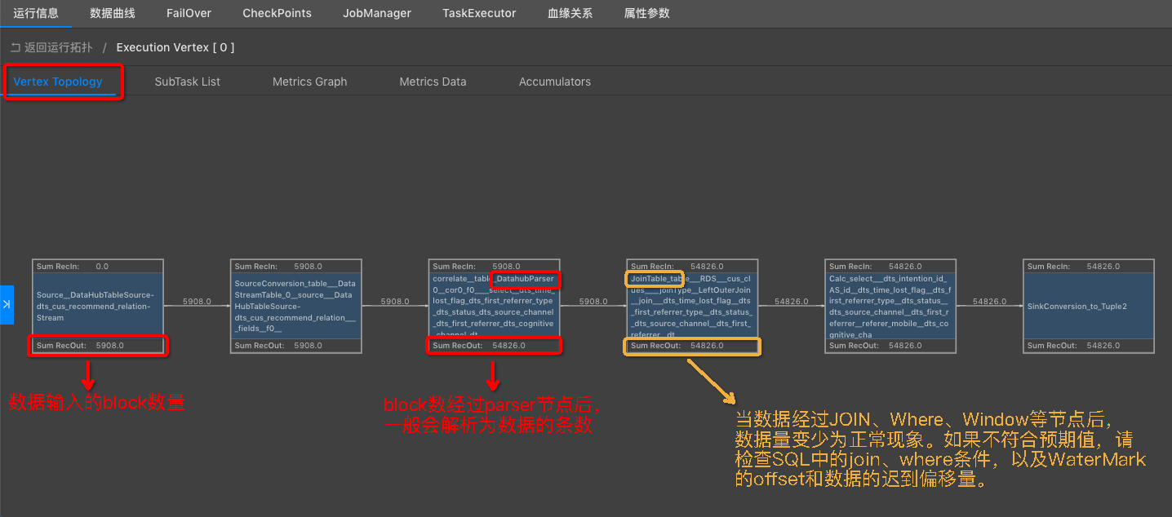Switch to the 血缘关系 tab
1172x517 pixels.
pyautogui.click(x=570, y=13)
